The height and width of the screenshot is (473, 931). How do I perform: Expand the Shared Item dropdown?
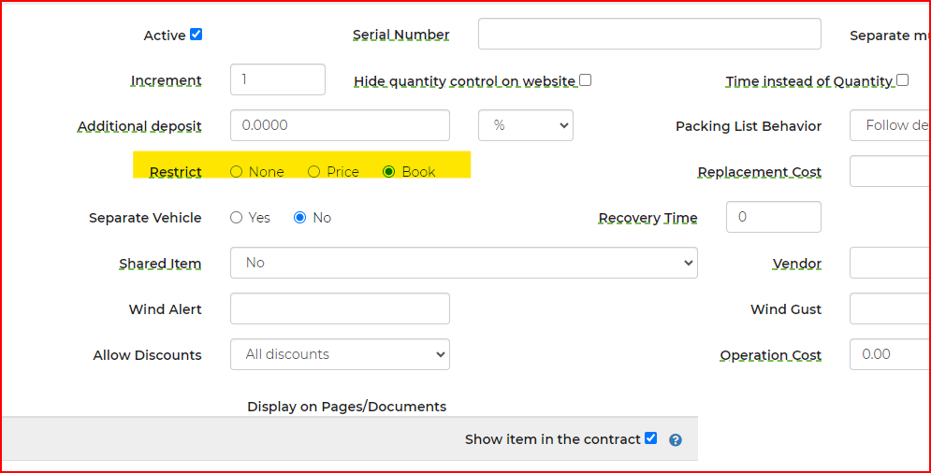pyautogui.click(x=463, y=263)
